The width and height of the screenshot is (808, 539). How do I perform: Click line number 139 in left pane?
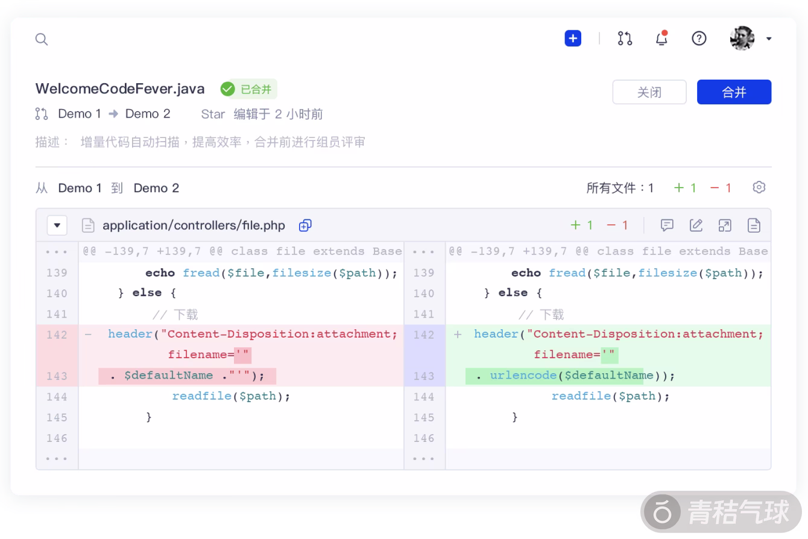57,273
